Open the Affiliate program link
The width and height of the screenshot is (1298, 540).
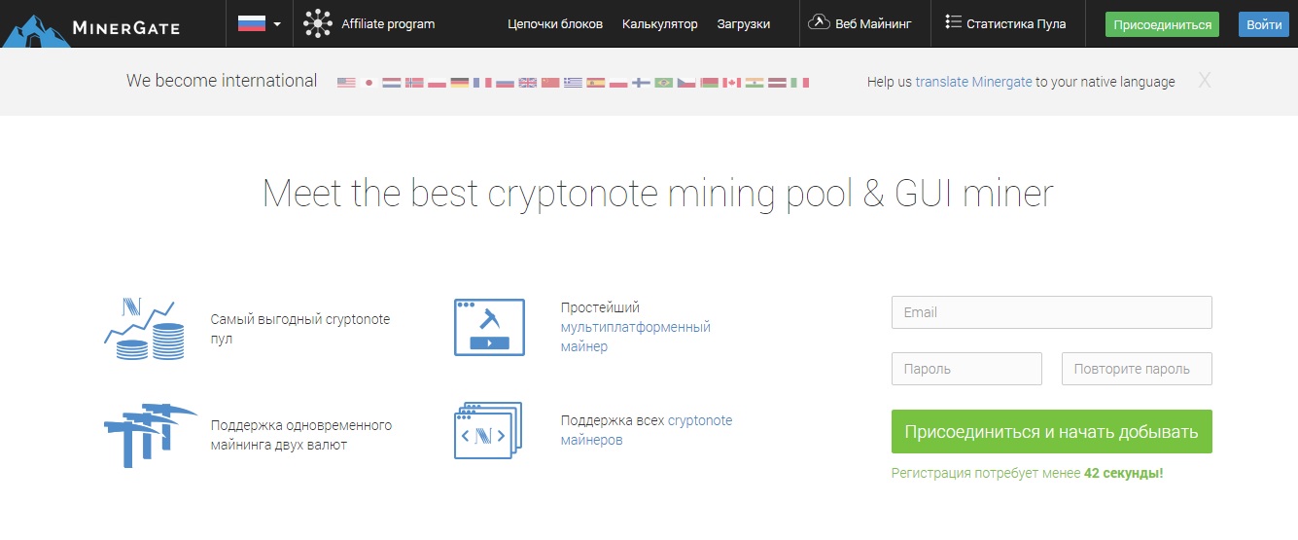coord(388,23)
